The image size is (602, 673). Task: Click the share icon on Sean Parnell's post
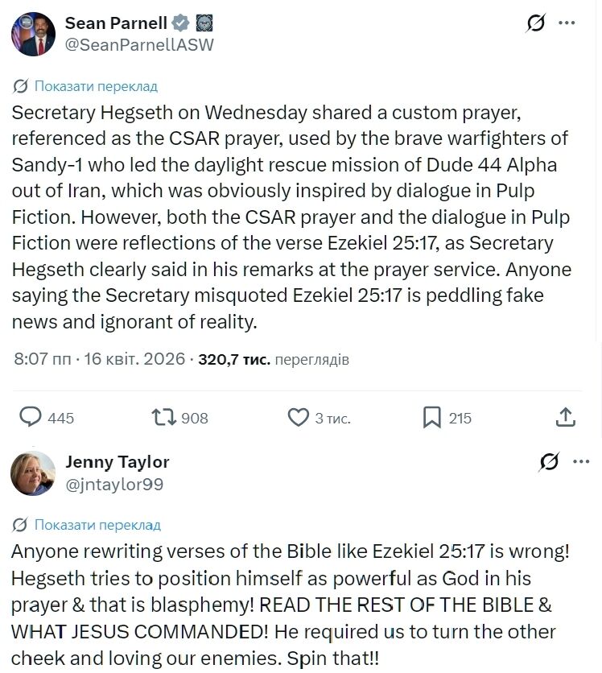tap(566, 417)
